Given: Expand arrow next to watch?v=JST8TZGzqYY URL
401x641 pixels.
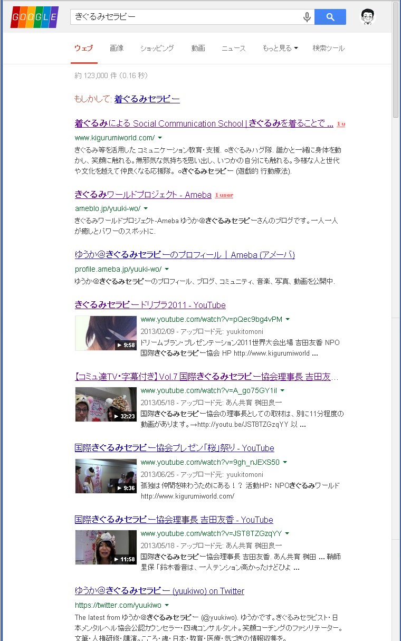Looking at the screenshot, I should pyautogui.click(x=287, y=534).
